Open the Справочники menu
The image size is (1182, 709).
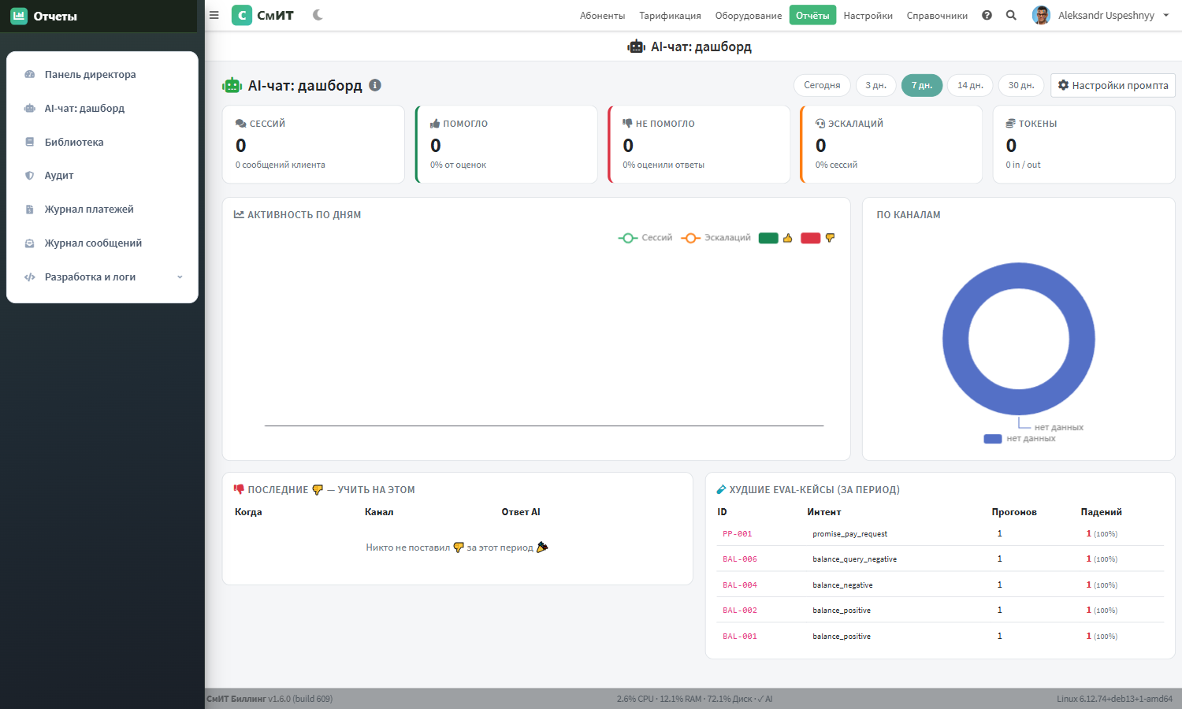coord(937,15)
